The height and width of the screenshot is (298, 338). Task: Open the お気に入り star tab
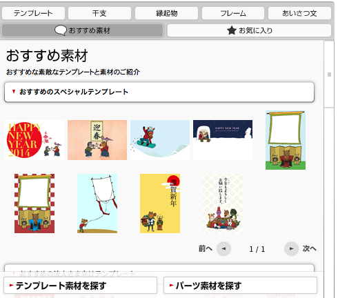[x=249, y=30]
